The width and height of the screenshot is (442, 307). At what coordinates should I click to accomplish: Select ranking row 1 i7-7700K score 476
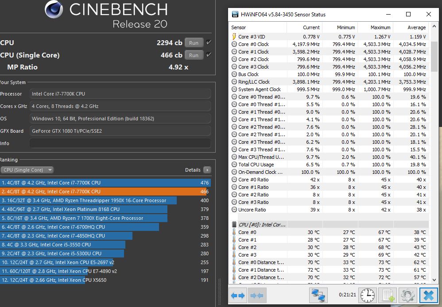point(105,183)
